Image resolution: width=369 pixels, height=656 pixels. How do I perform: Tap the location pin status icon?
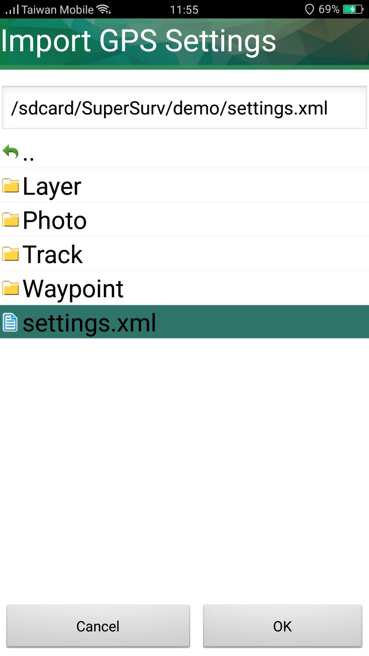[x=309, y=9]
